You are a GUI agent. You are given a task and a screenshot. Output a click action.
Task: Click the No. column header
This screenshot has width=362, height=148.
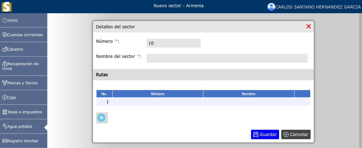104,94
